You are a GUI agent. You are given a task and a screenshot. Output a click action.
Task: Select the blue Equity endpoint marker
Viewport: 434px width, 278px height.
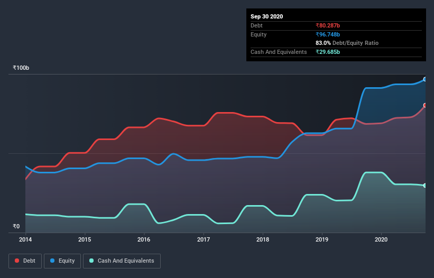click(x=425, y=79)
